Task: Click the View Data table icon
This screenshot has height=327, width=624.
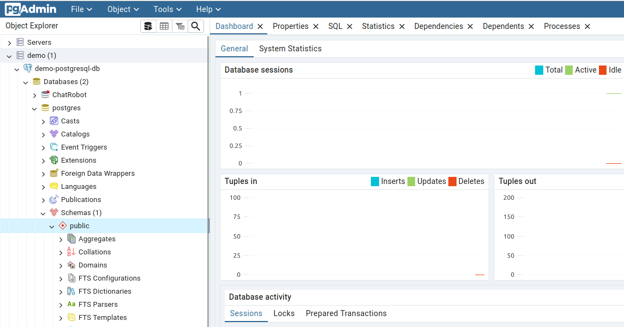Action: coord(164,26)
